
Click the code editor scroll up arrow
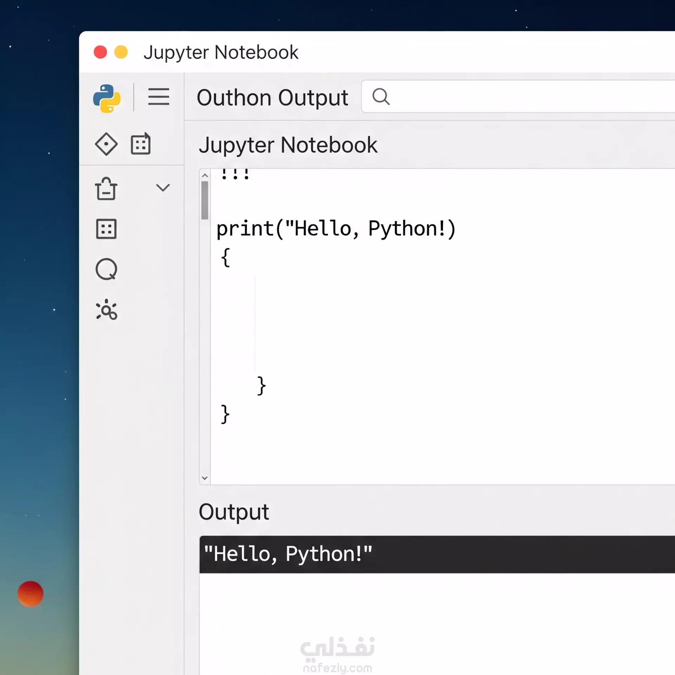click(205, 175)
